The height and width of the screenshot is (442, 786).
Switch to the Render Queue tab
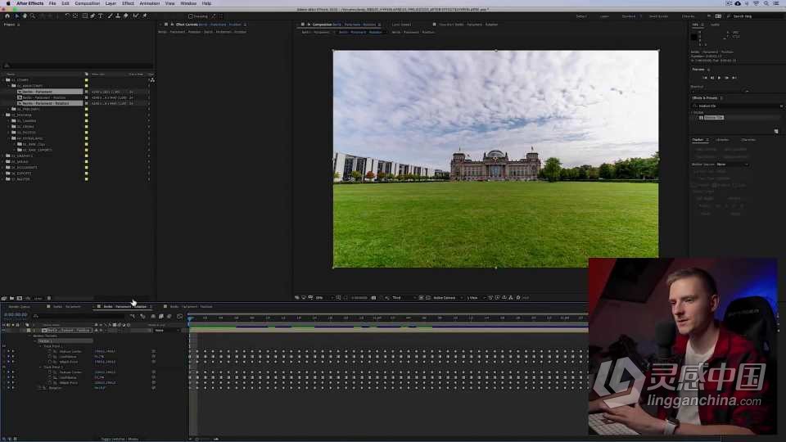[x=19, y=307]
